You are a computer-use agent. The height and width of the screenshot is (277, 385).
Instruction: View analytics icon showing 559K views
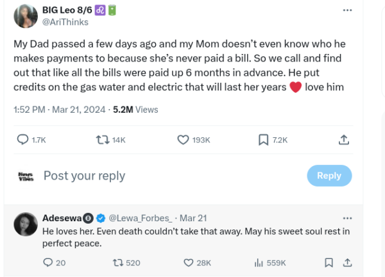[259, 262]
